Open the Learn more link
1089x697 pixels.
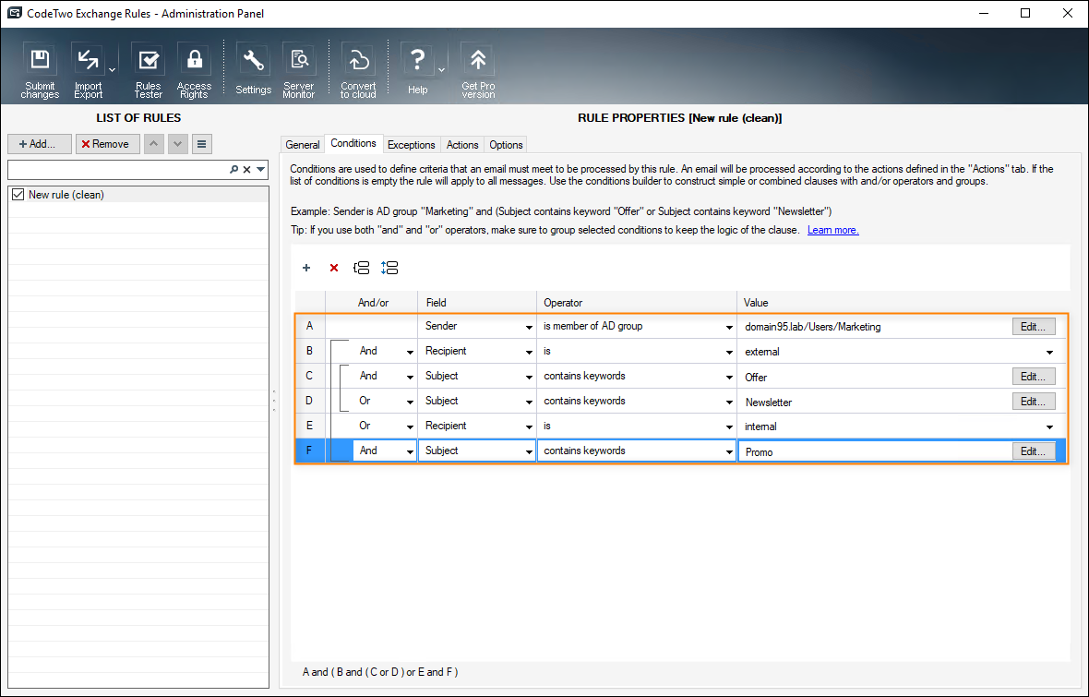[x=832, y=230]
